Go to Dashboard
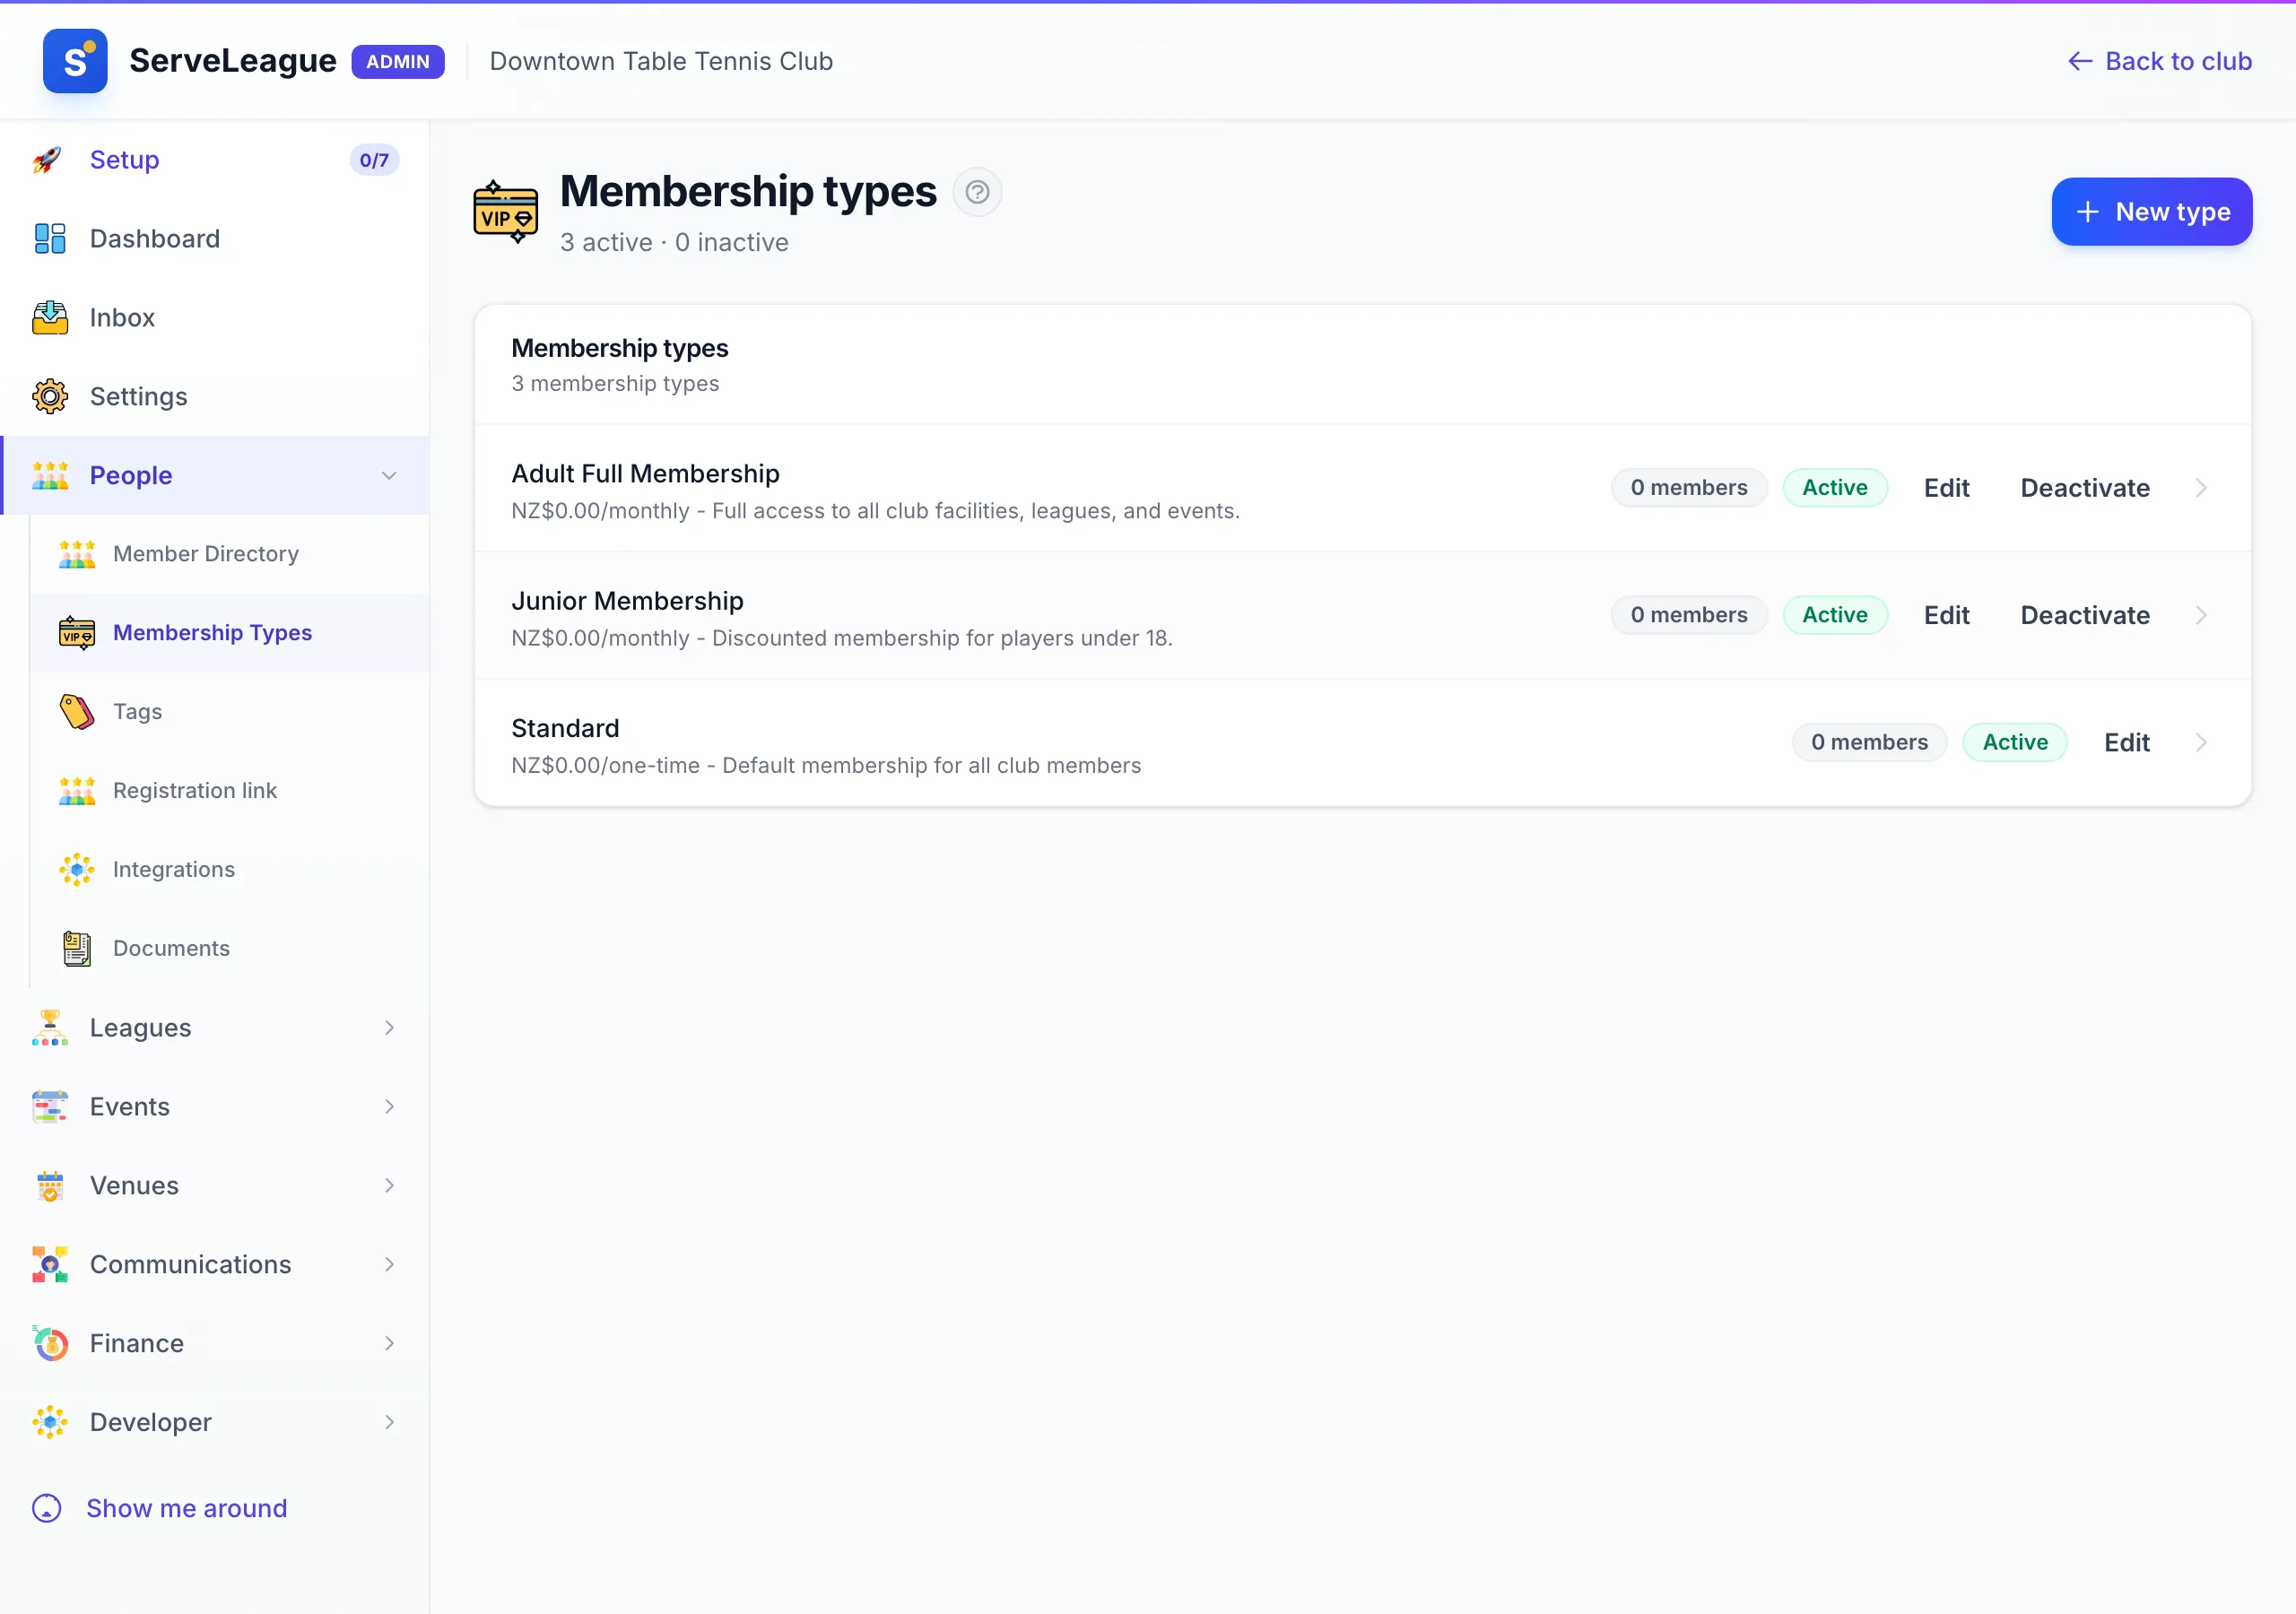The image size is (2296, 1614). [x=215, y=239]
